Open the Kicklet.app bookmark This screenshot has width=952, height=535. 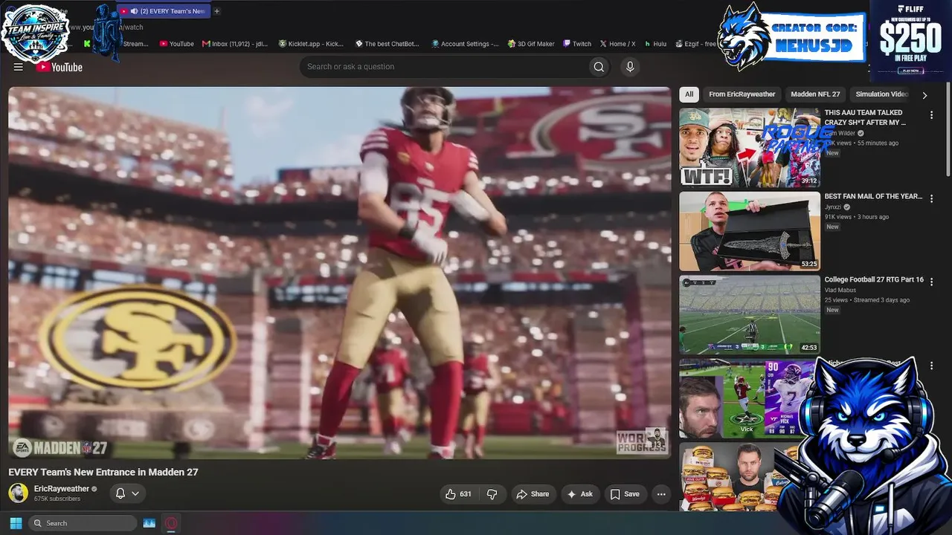tap(312, 44)
